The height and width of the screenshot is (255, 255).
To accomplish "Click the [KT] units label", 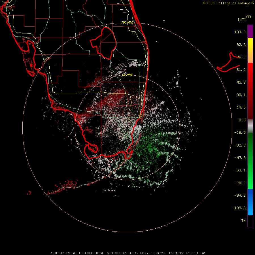I will pos(242,20).
